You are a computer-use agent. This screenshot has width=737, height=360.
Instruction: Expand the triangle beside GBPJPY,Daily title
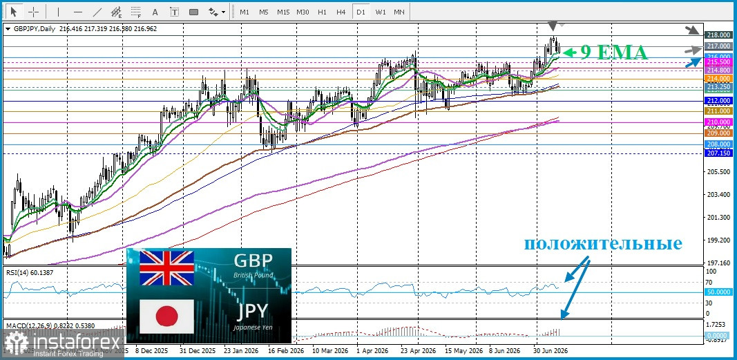click(x=8, y=29)
